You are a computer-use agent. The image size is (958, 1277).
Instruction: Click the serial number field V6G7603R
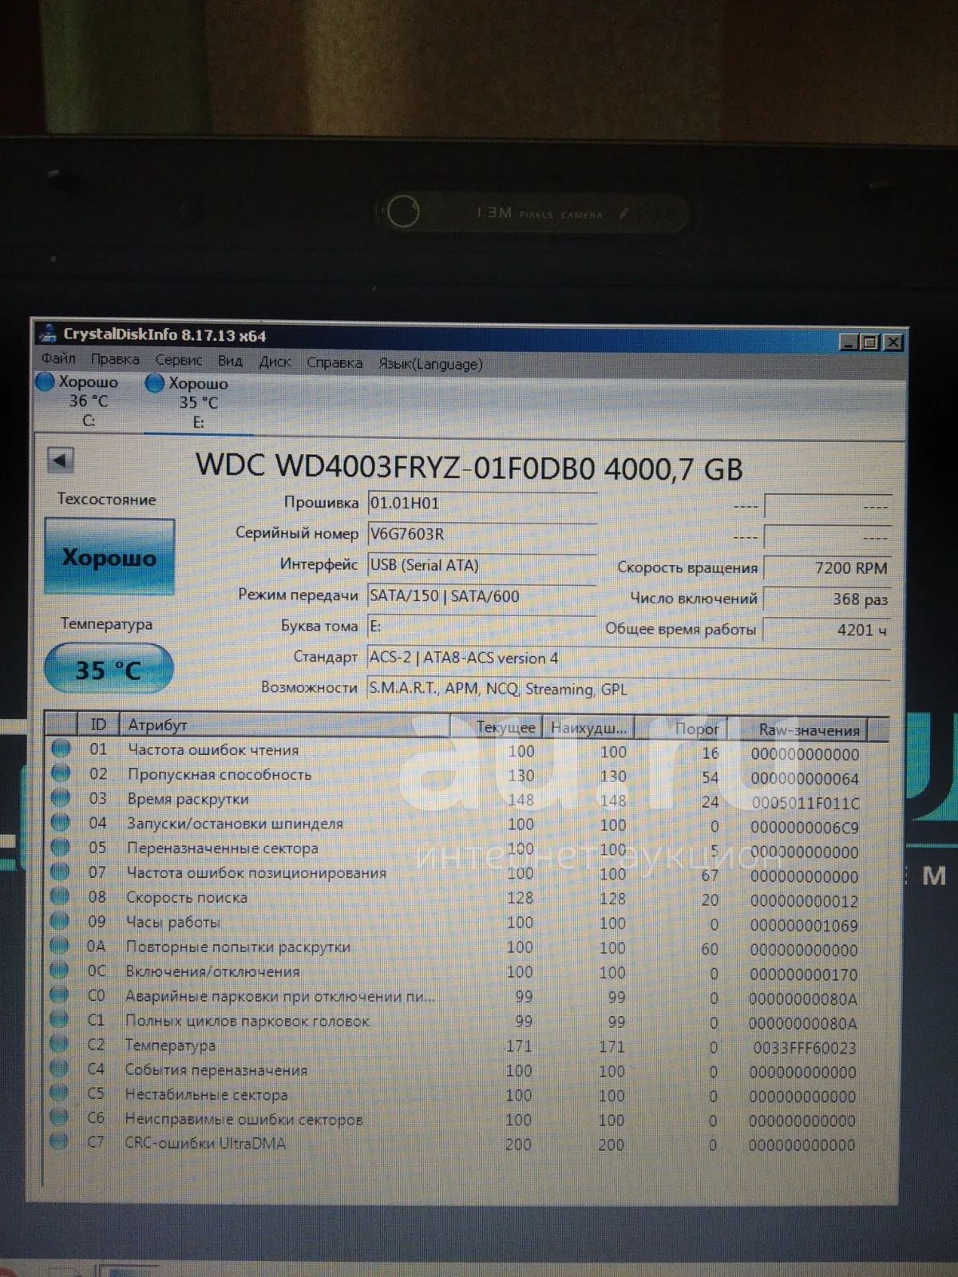(x=482, y=534)
